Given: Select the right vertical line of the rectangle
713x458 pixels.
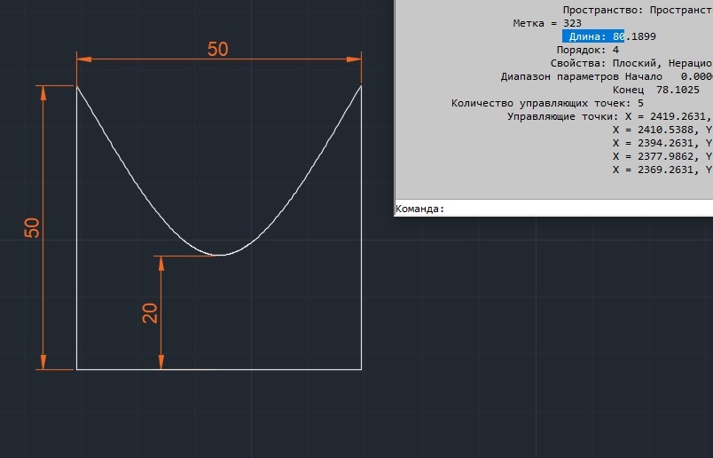Looking at the screenshot, I should point(362,227).
